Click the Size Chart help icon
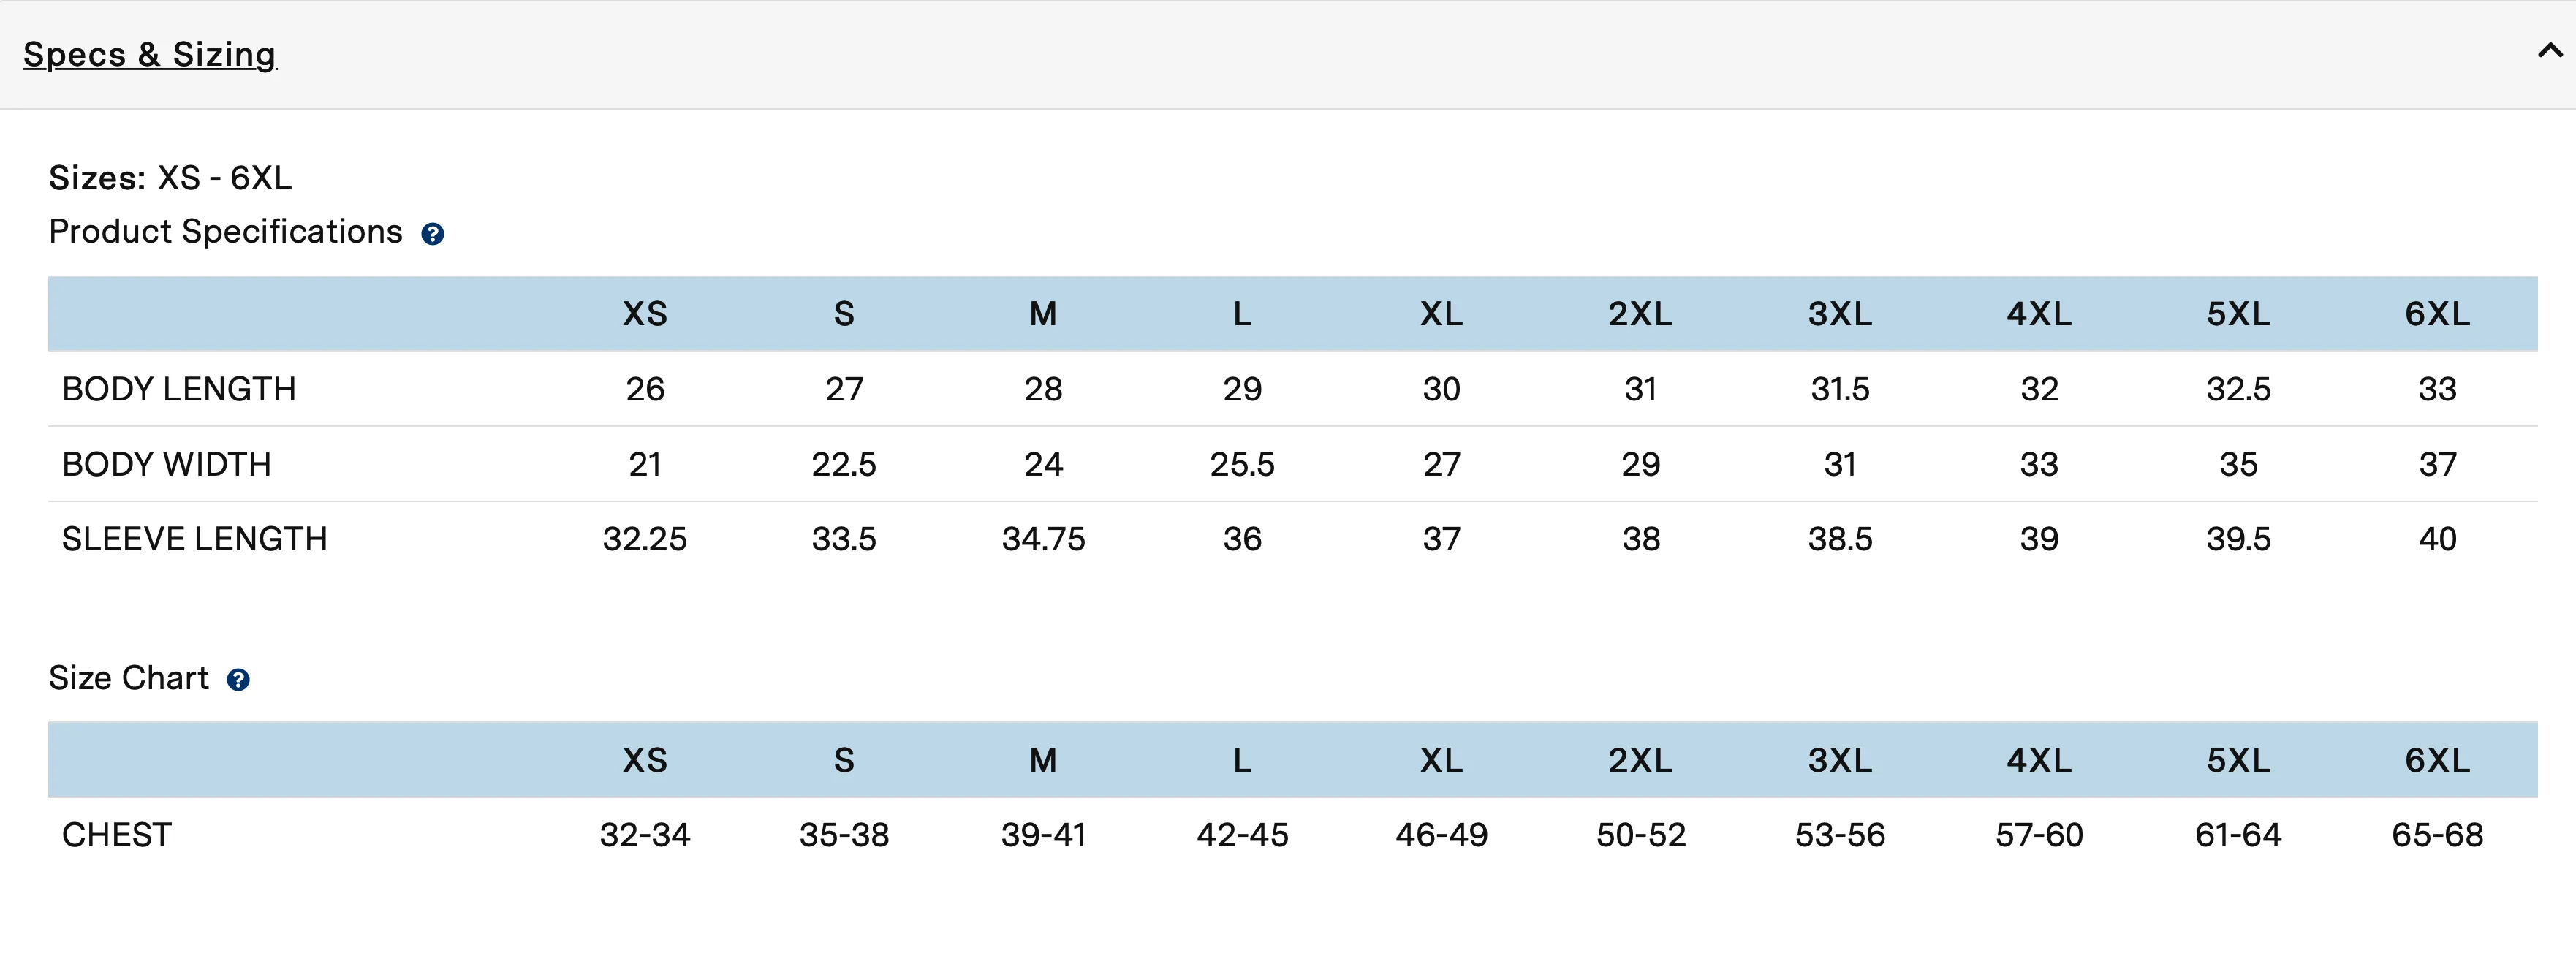This screenshot has height=953, width=2576. click(x=238, y=680)
